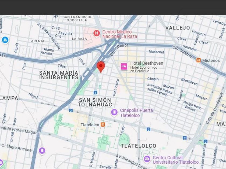226x169 pixels.
Task: Click the C. Héroes street label
Action: point(92,160)
